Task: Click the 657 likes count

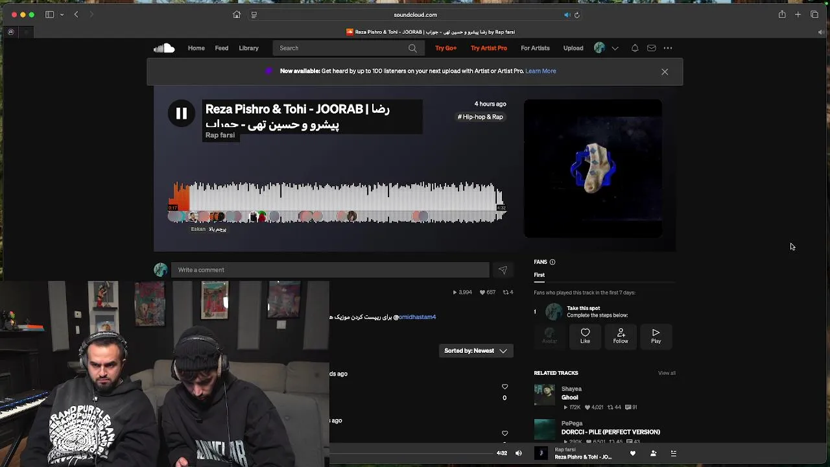Action: coord(487,293)
